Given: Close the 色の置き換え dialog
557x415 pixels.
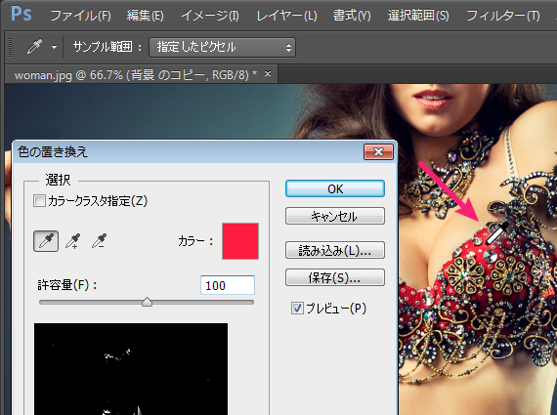Looking at the screenshot, I should 379,152.
